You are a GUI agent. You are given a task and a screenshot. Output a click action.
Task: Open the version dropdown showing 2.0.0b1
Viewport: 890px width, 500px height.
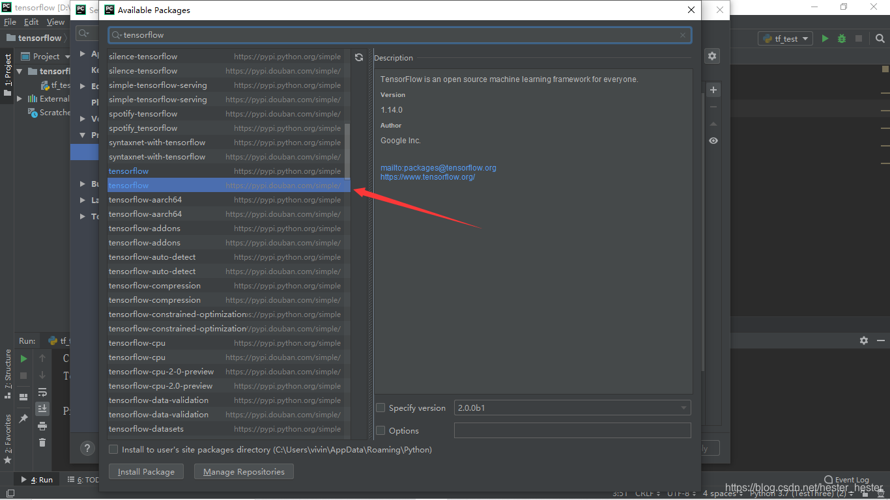(572, 408)
